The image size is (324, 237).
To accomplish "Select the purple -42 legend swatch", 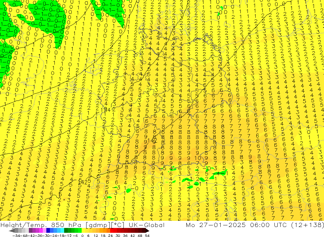I will coord(30,230).
